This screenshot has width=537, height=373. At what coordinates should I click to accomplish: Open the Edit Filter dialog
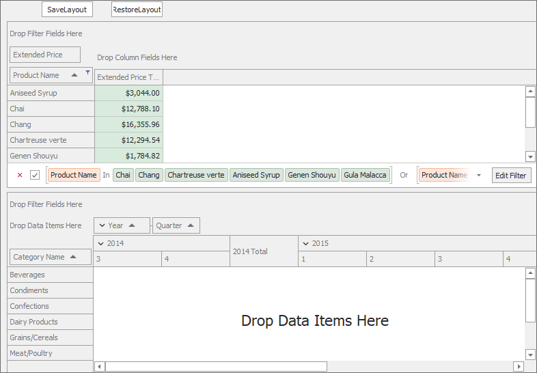511,176
